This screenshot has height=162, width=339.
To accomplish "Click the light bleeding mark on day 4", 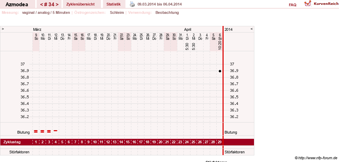I will point(56,130).
